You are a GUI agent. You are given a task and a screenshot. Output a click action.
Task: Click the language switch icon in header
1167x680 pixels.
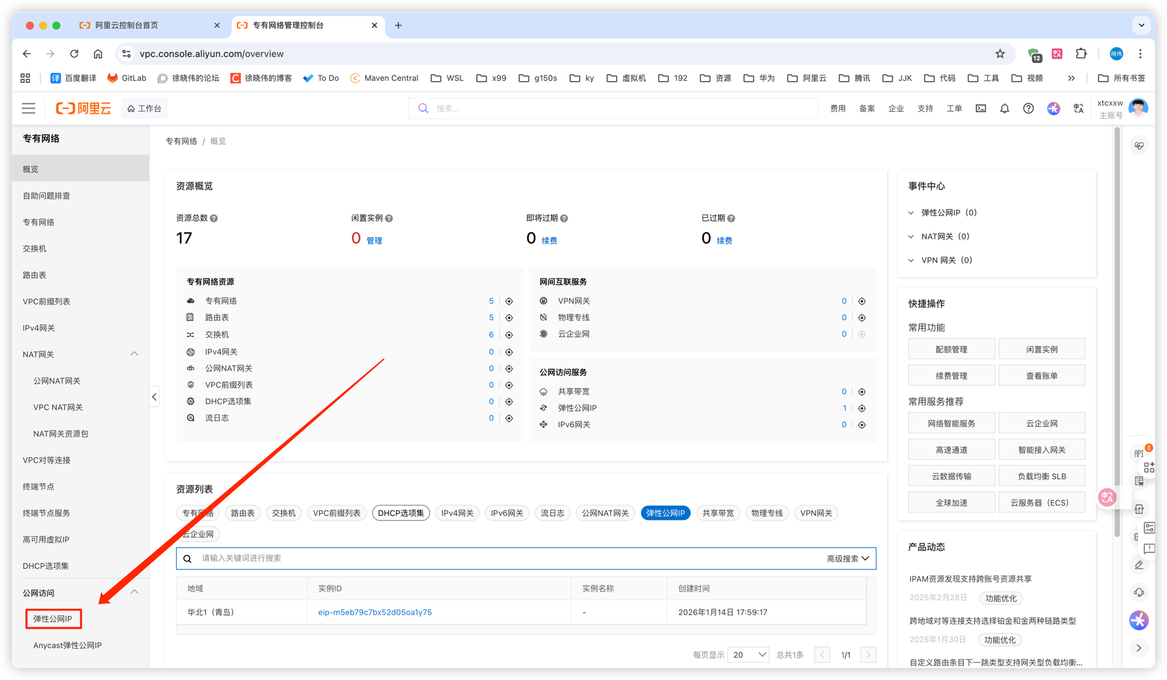[x=1078, y=108]
